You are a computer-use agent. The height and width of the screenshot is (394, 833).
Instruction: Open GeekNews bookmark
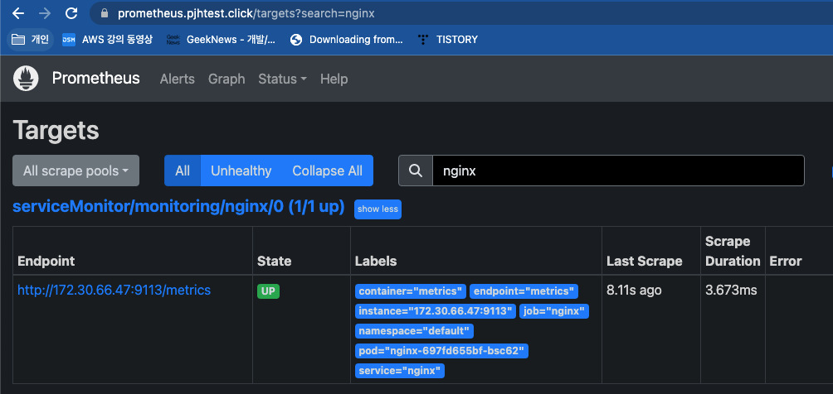point(221,39)
